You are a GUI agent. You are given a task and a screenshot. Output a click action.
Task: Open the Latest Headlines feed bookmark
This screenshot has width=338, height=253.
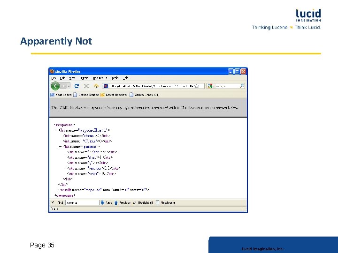pos(114,95)
